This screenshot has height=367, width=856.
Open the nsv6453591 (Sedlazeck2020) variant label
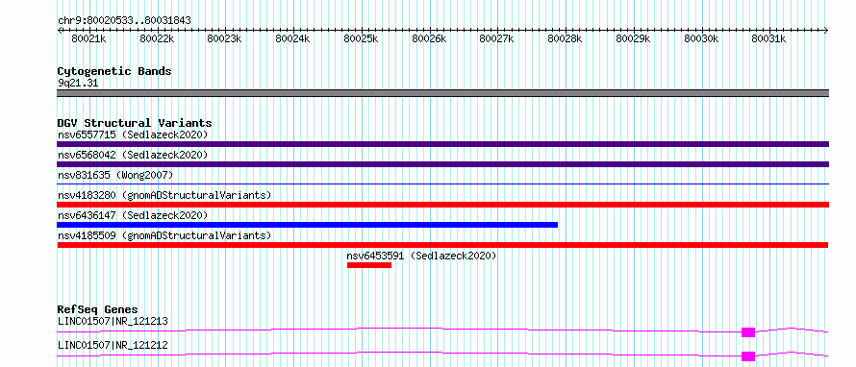(421, 256)
